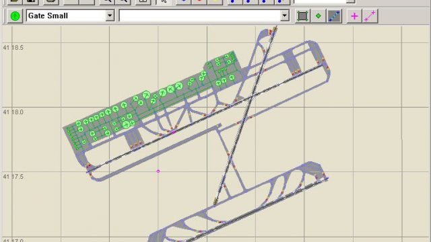
Task: Click the 41 18.5 latitude label
Action: point(13,48)
